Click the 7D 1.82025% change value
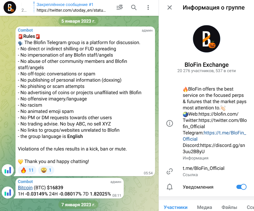 [97, 194]
